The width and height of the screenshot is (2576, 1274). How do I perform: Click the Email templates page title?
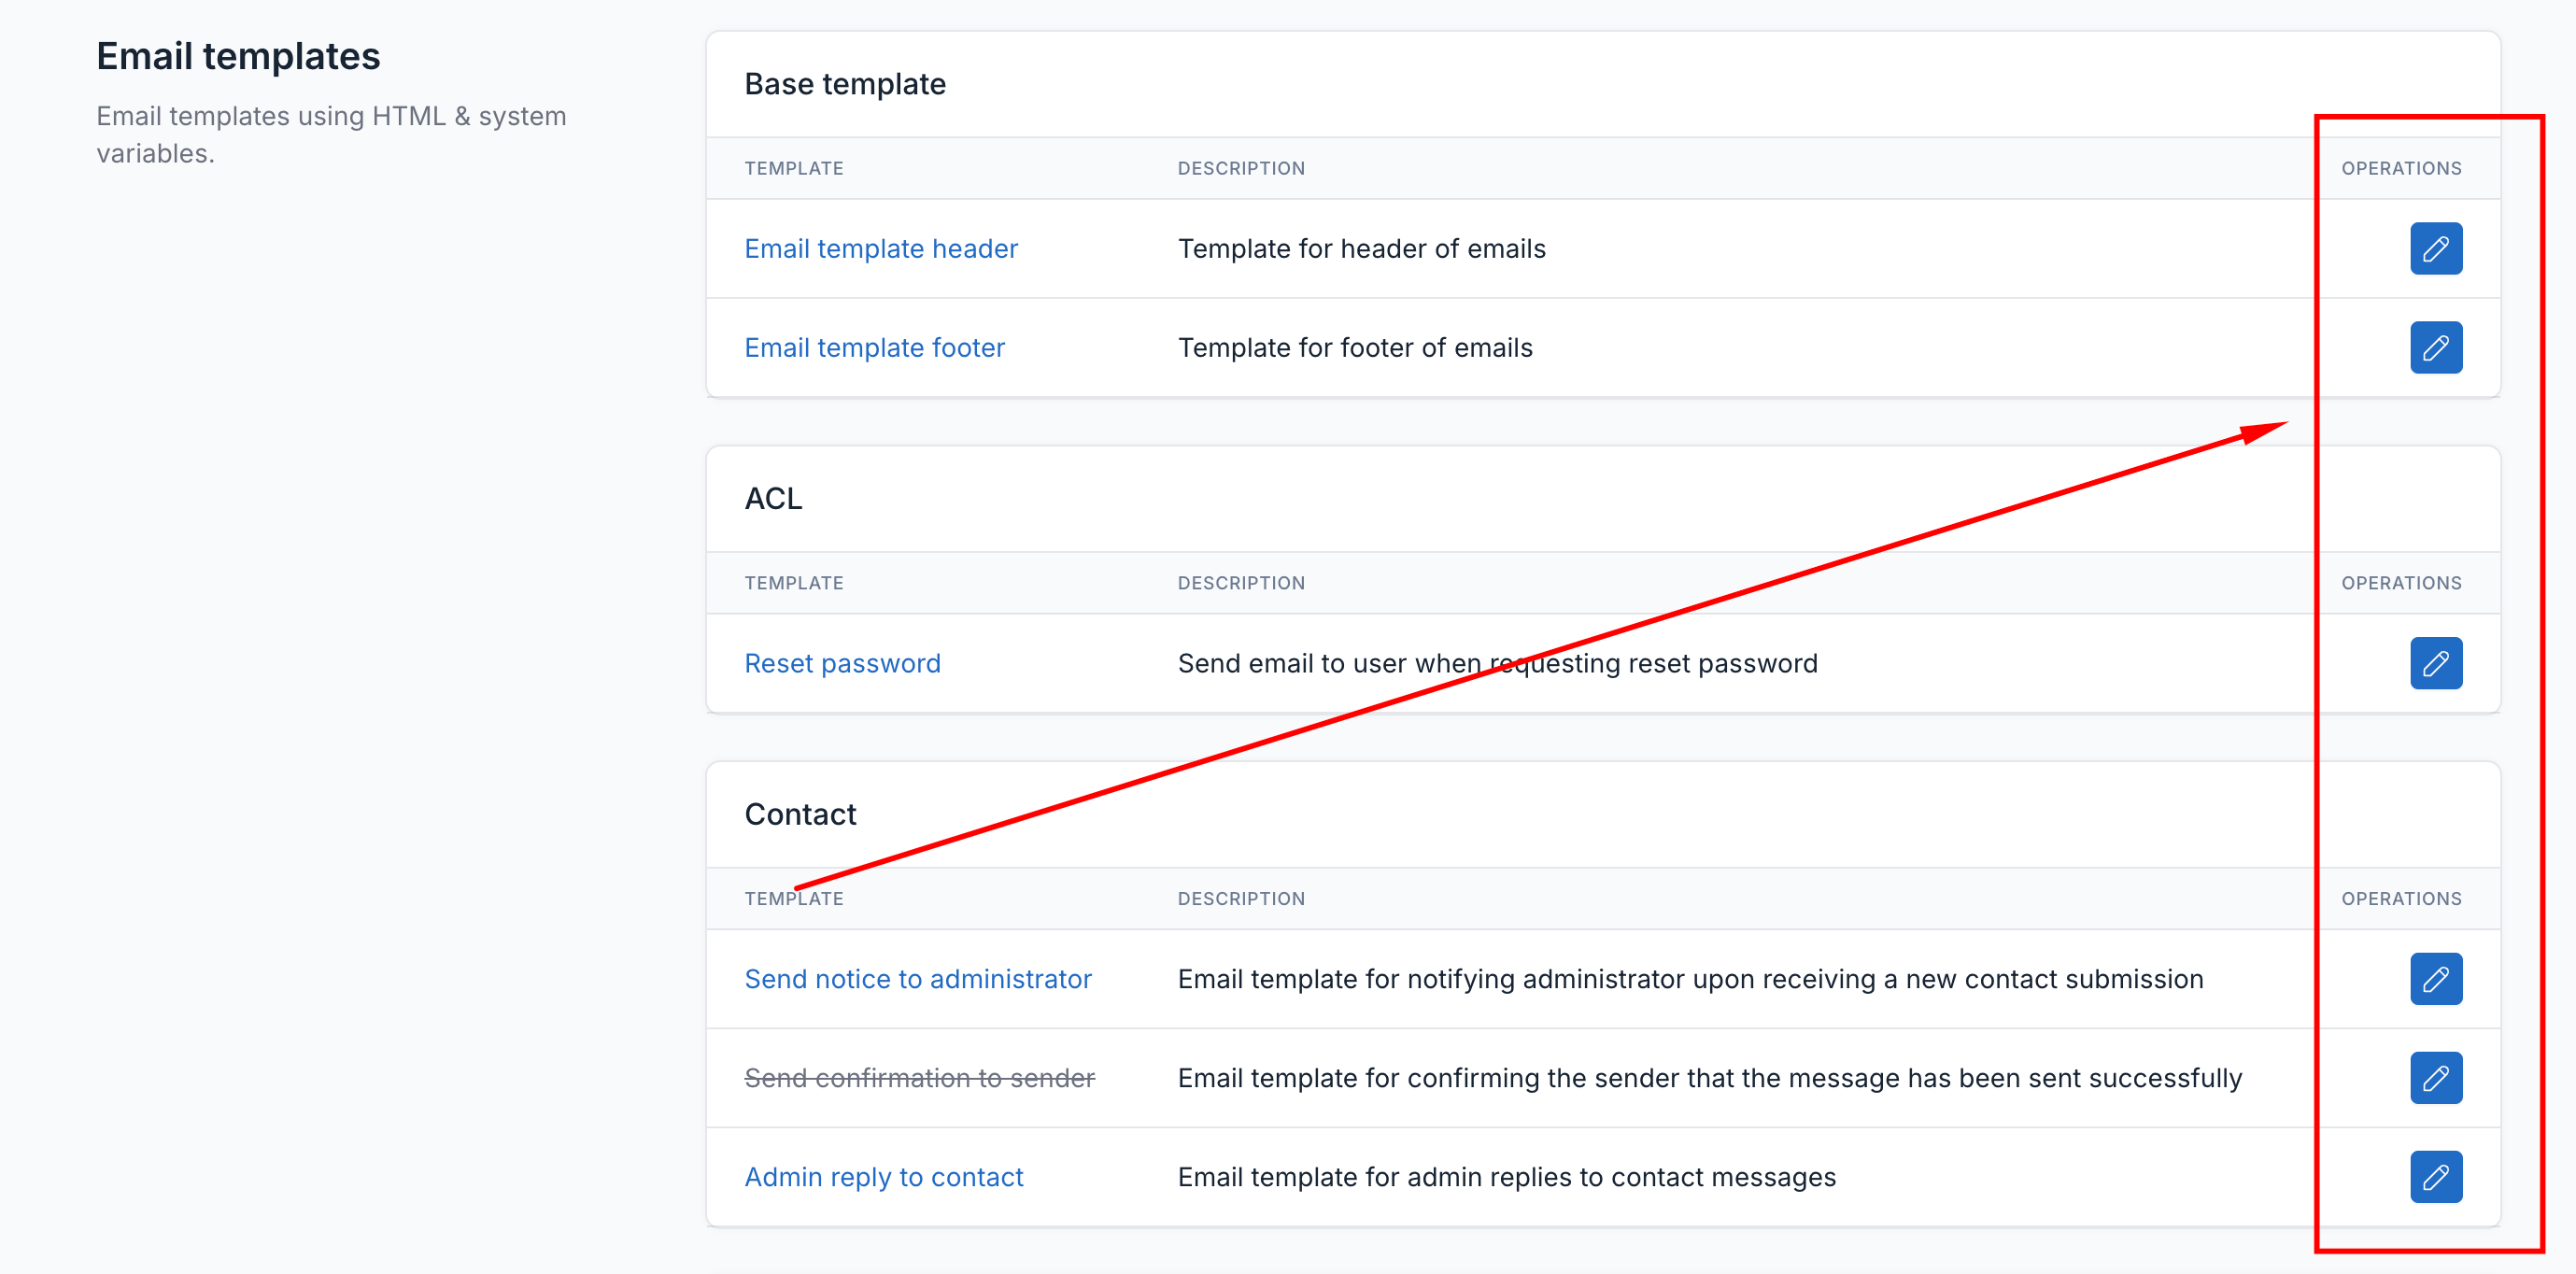click(x=238, y=56)
